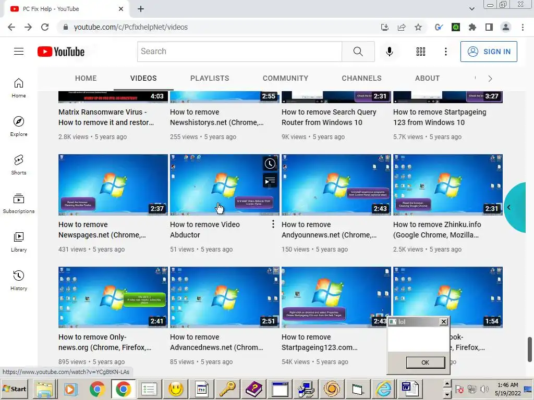Click the page vertical scrollbar thumb
Image resolution: width=534 pixels, height=400 pixels.
[530, 349]
